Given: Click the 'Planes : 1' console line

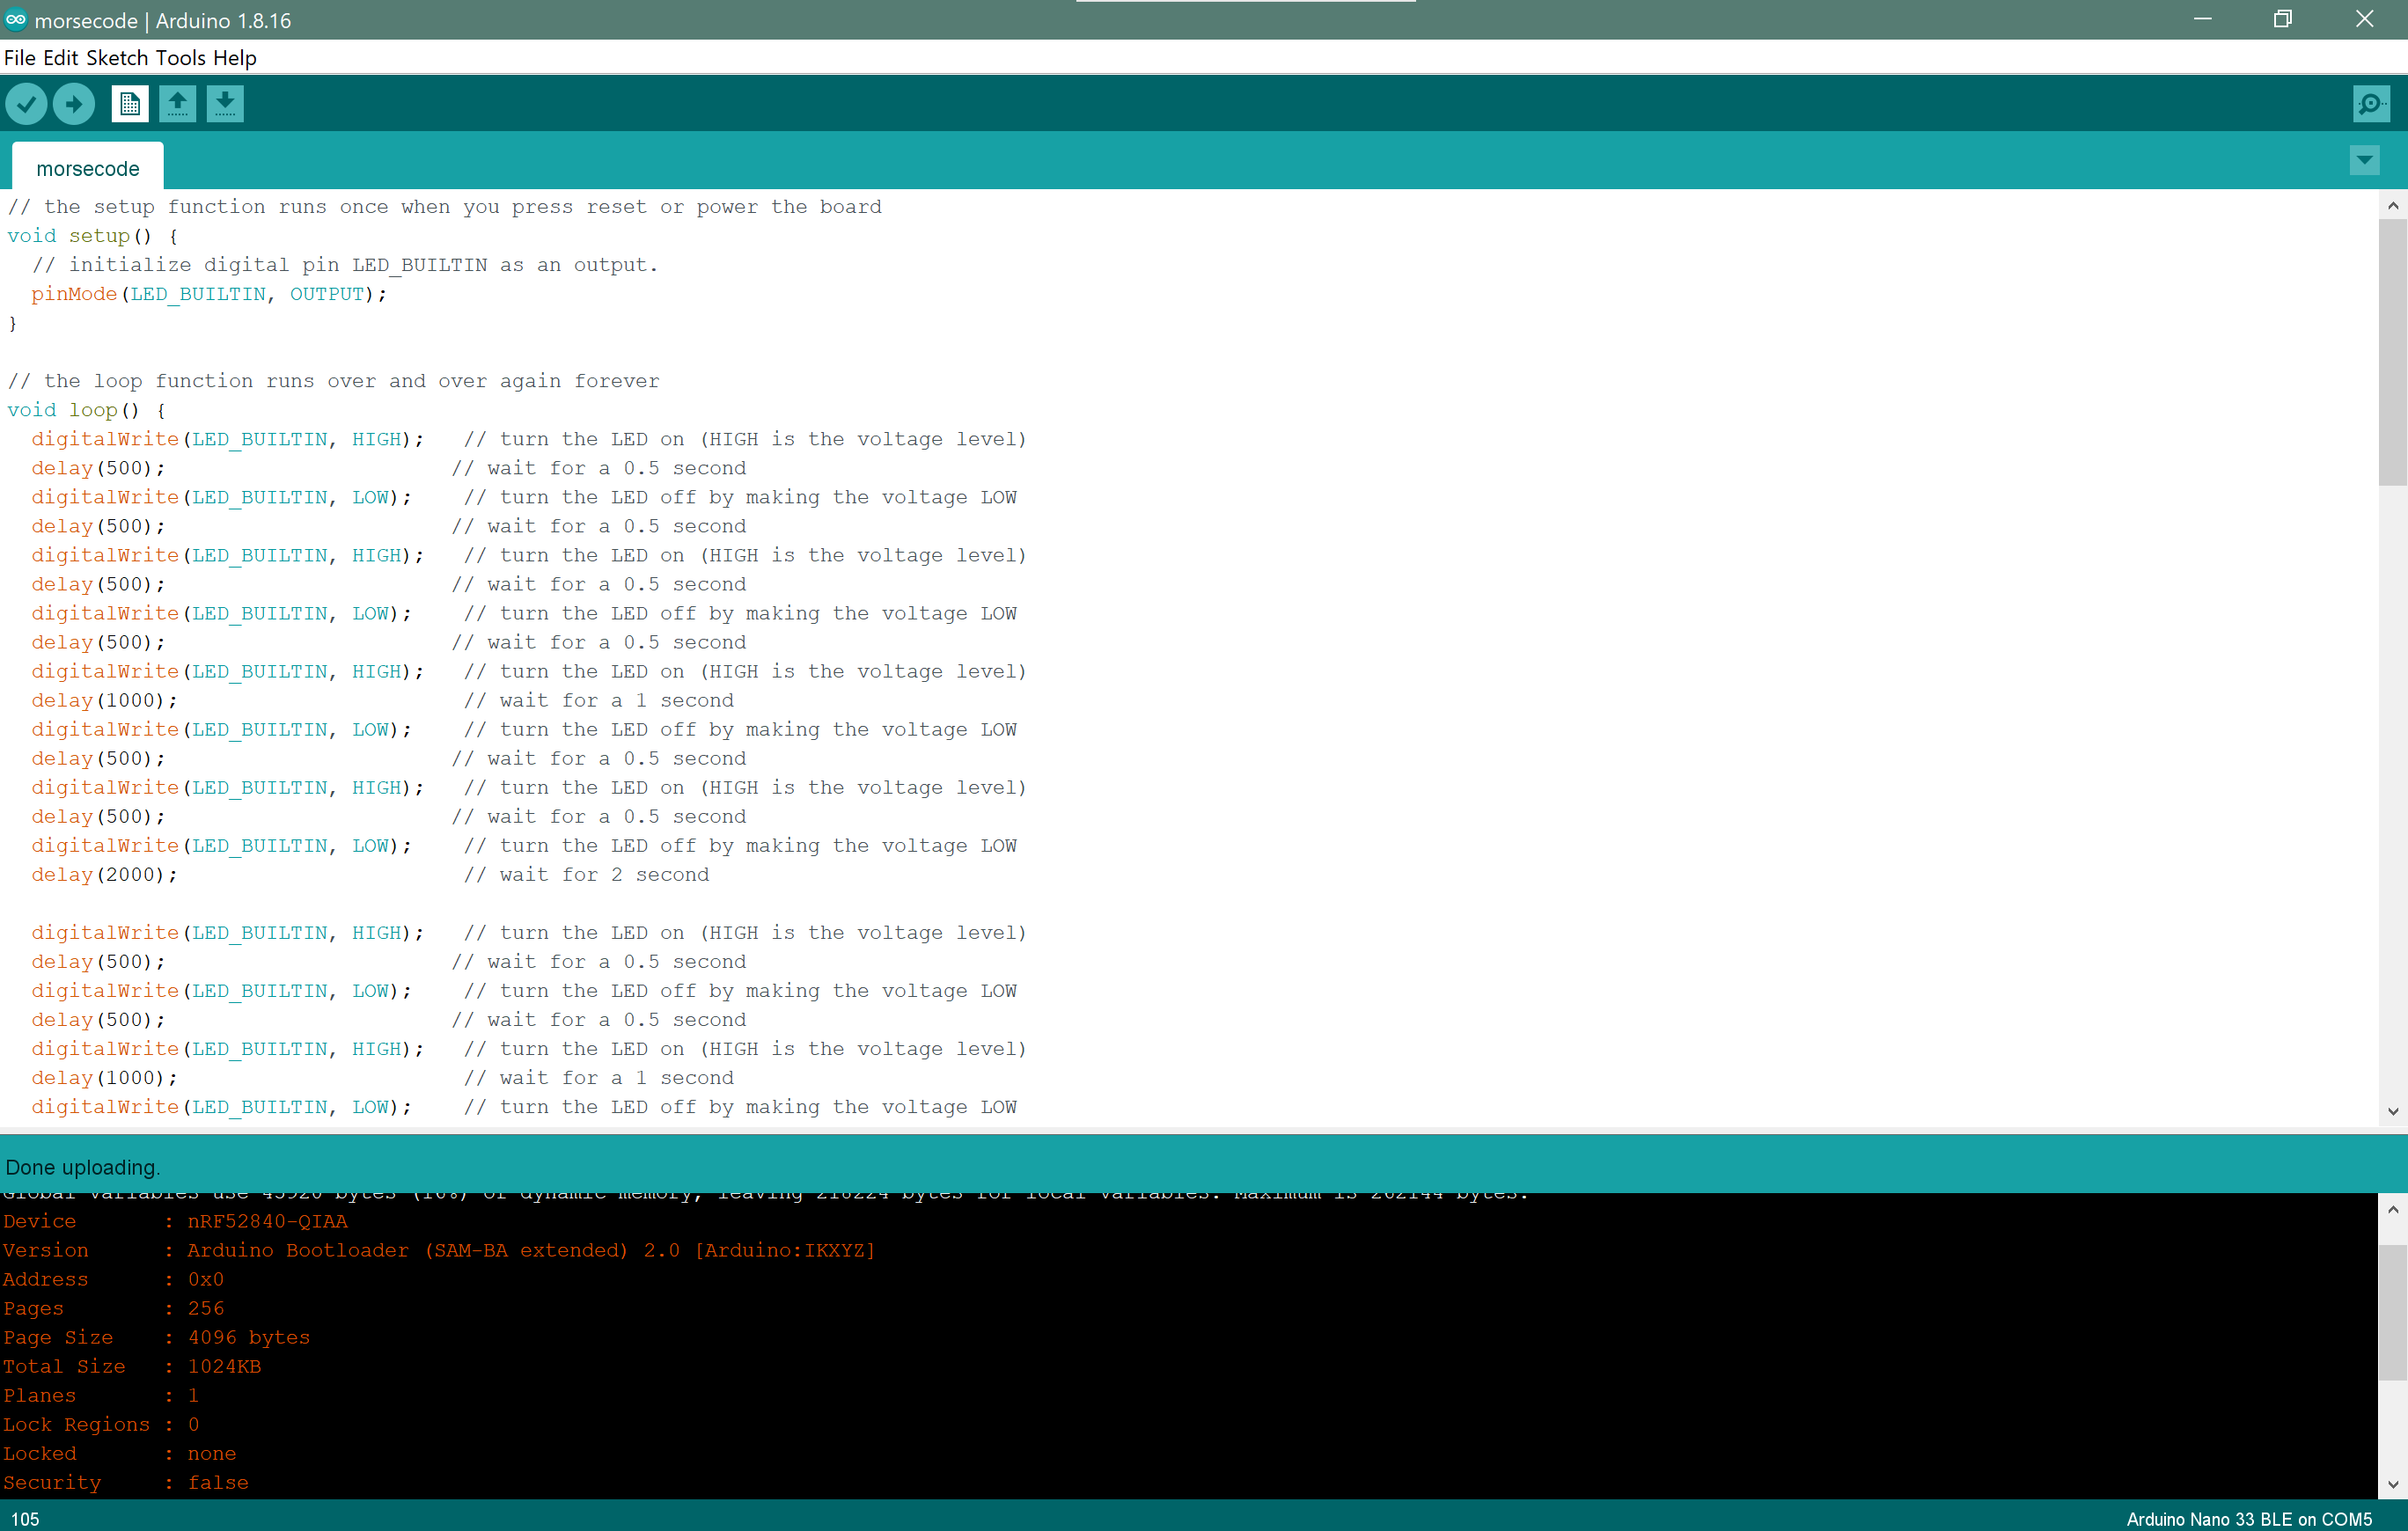Looking at the screenshot, I should pyautogui.click(x=102, y=1395).
